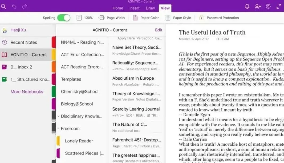The width and height of the screenshot is (284, 163).
Task: Click the Page Width icon
Action: (102, 18)
